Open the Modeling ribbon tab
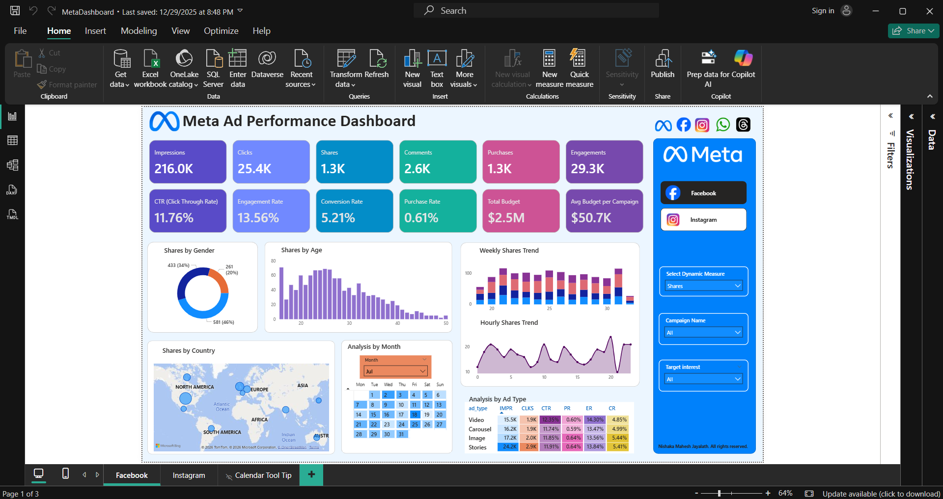This screenshot has width=943, height=499. [139, 30]
